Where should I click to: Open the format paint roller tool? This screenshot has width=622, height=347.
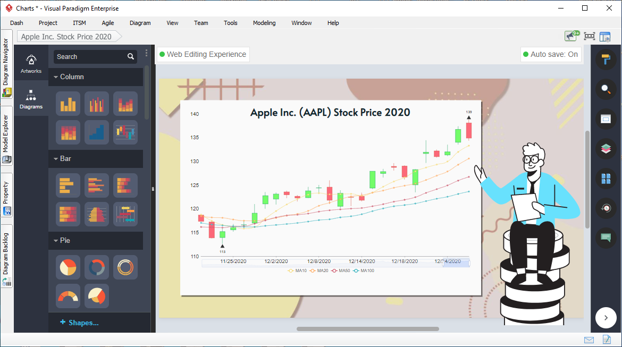pyautogui.click(x=606, y=60)
